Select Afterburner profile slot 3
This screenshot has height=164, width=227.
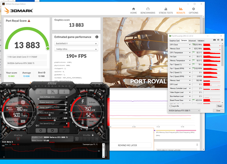[85, 139]
